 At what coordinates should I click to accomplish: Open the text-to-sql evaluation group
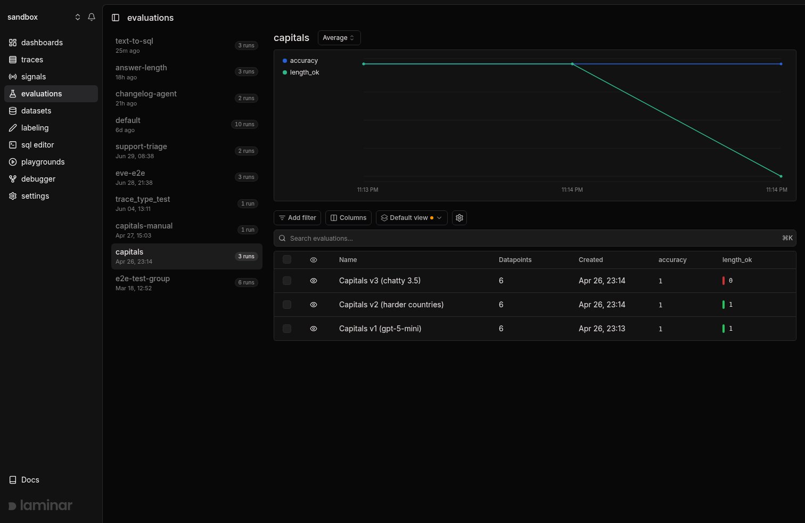point(187,45)
